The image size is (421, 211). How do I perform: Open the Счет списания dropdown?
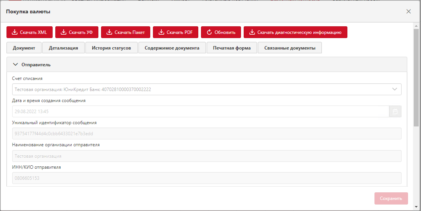click(x=394, y=90)
